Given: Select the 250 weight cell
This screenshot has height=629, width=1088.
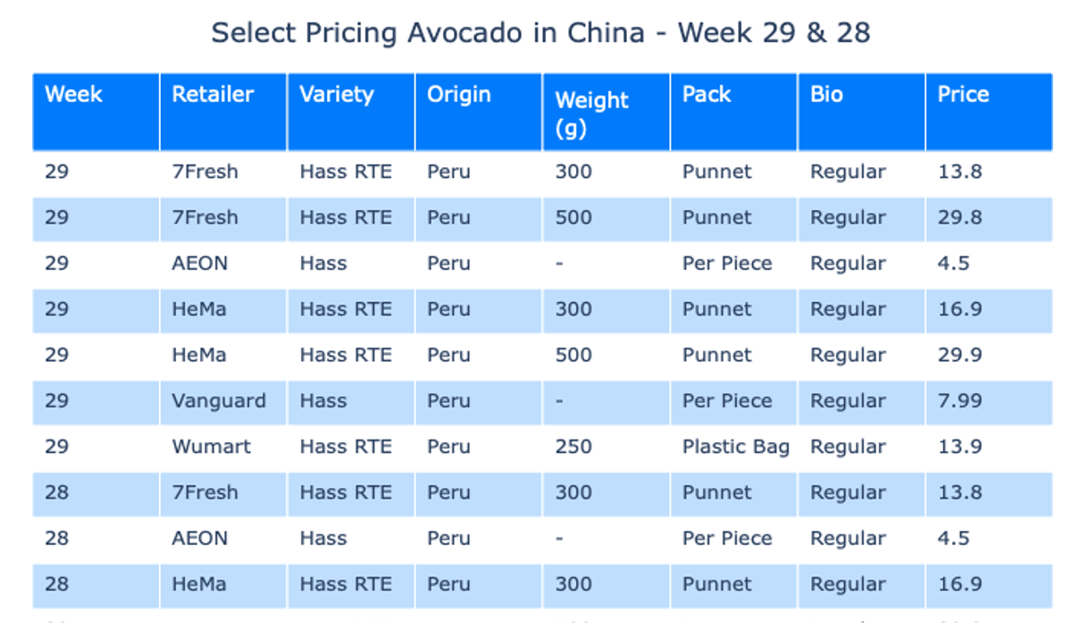Looking at the screenshot, I should 607,447.
